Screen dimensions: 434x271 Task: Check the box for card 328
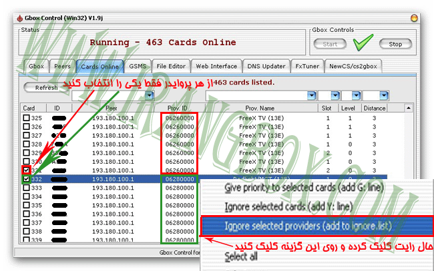point(26,144)
